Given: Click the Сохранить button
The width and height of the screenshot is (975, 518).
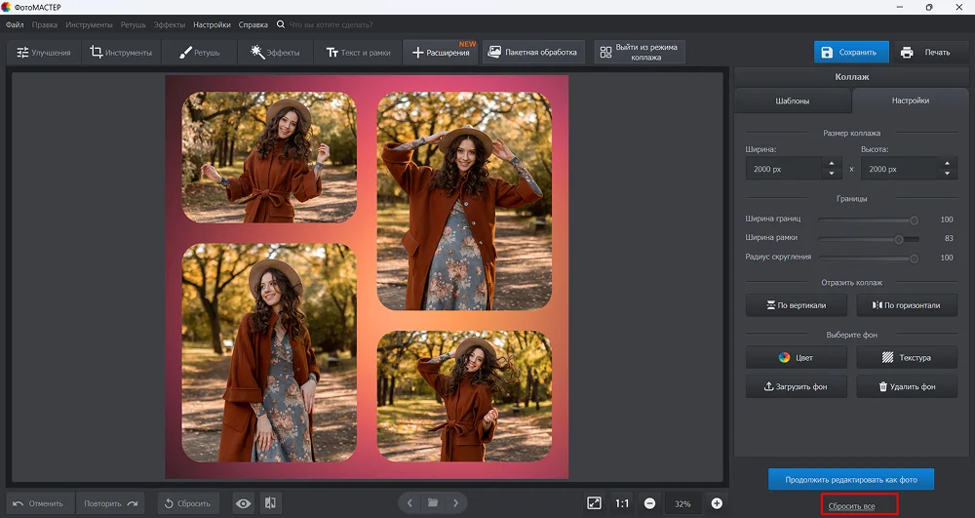Looking at the screenshot, I should point(850,53).
